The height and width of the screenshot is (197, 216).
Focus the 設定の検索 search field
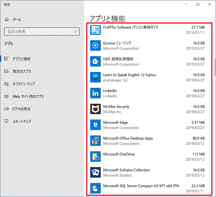pyautogui.click(x=42, y=31)
